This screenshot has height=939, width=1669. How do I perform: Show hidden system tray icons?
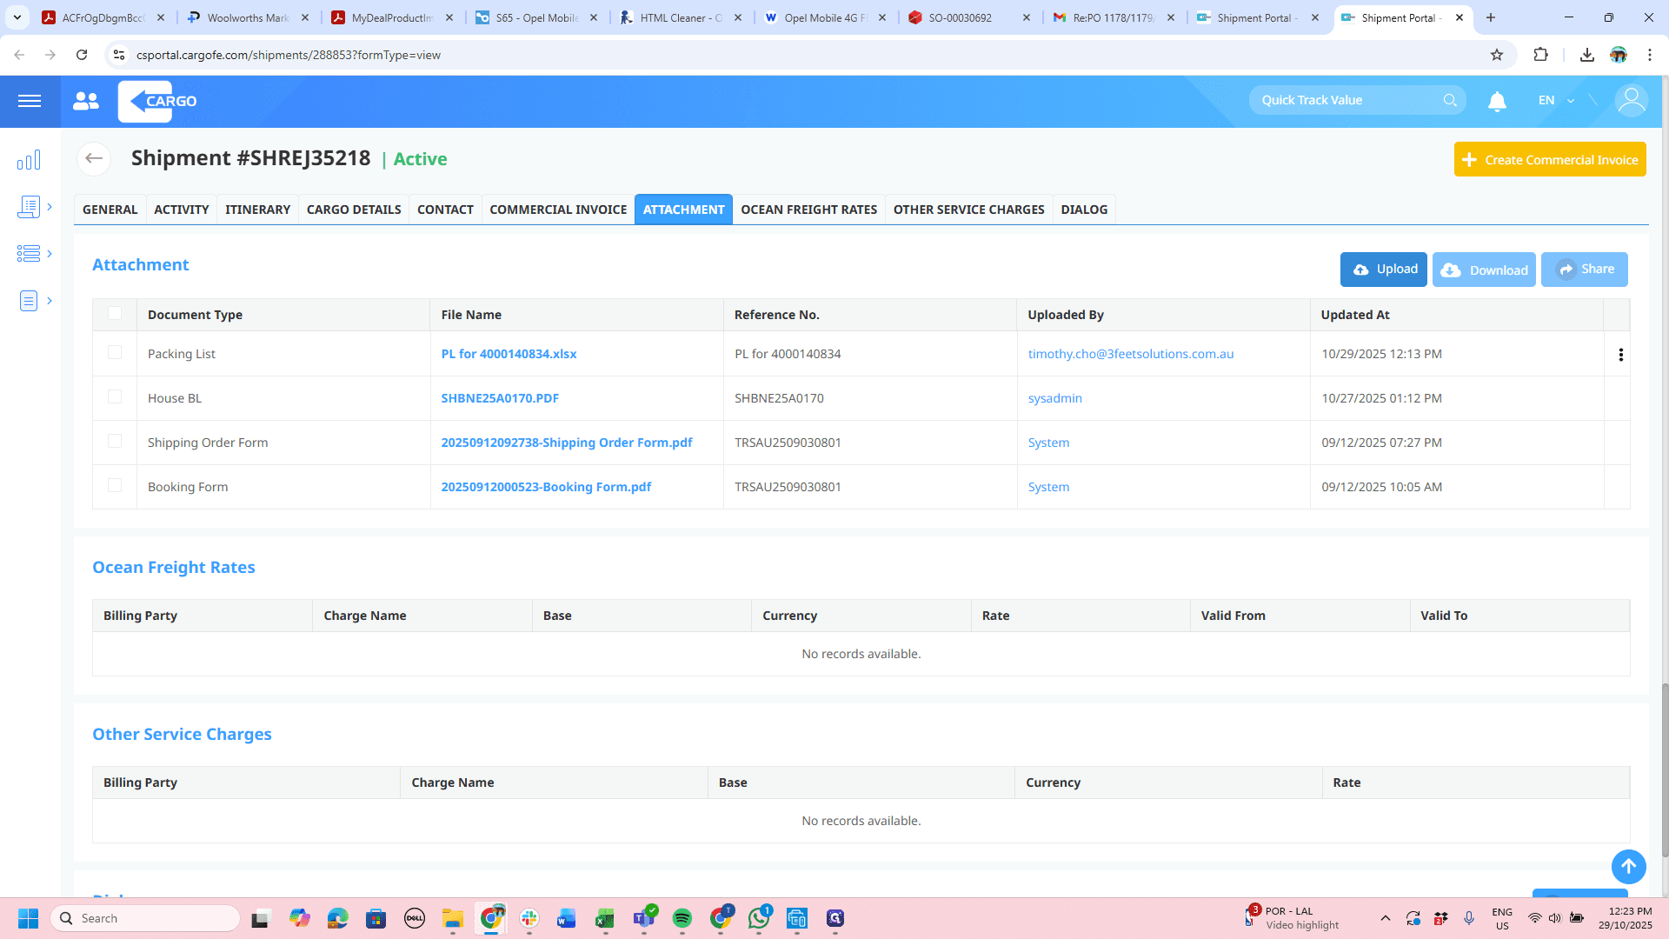1386,918
